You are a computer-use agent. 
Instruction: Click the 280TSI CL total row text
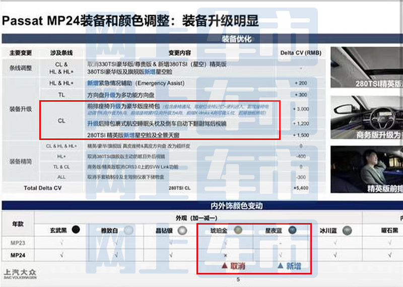pyautogui.click(x=180, y=188)
